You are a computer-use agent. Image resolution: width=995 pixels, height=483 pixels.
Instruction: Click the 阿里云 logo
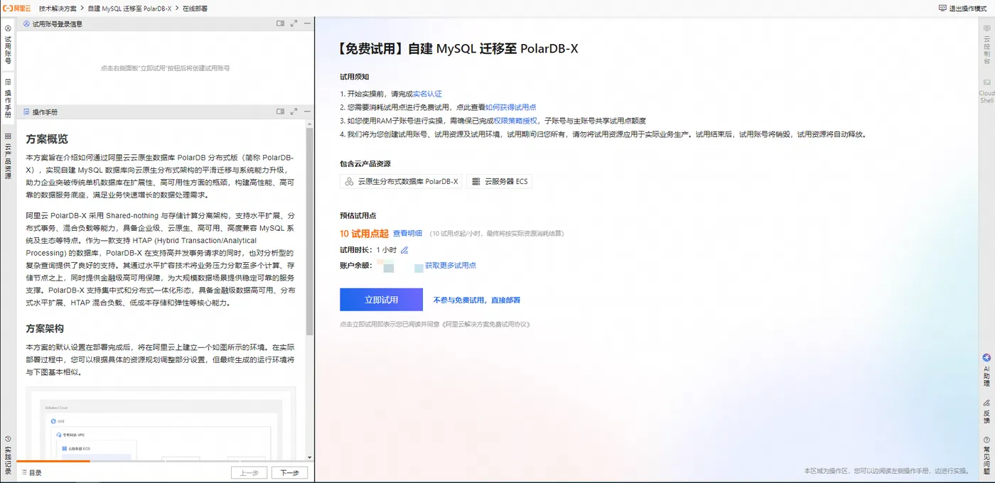(16, 8)
